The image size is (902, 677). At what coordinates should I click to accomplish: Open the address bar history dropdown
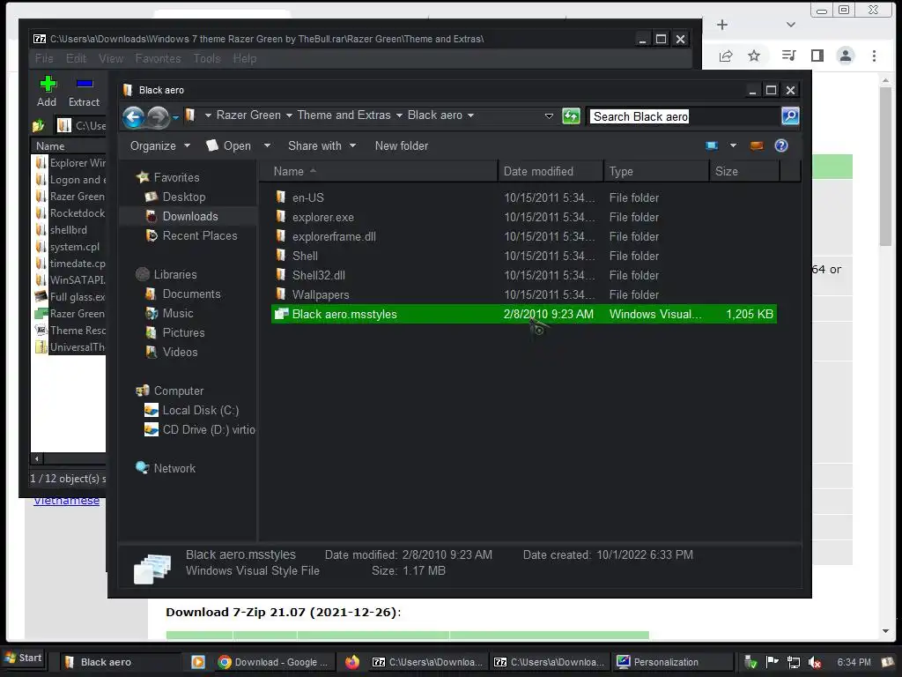click(x=549, y=116)
